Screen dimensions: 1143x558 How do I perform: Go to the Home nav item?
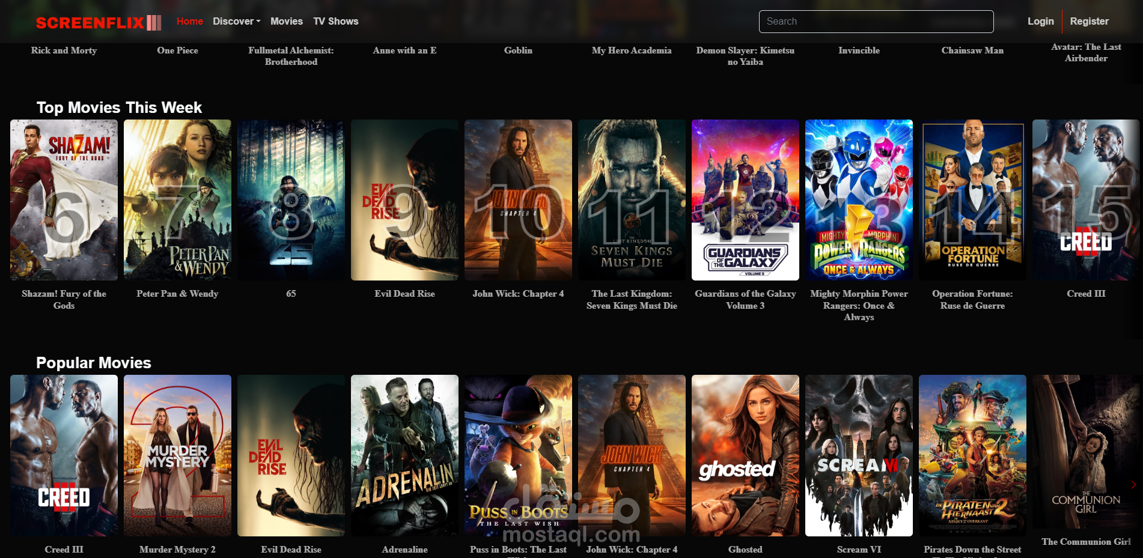(x=190, y=21)
